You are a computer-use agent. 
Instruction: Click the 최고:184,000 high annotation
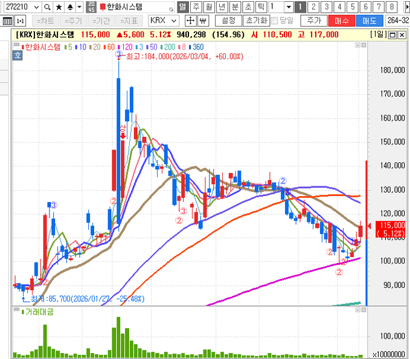point(185,57)
